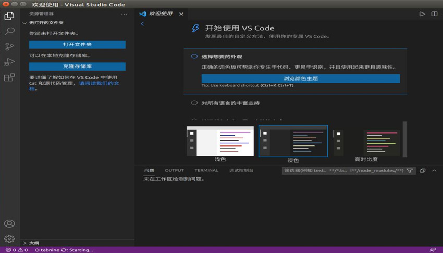Switch to the OUTPUT panel tab
The width and height of the screenshot is (443, 253).
(174, 170)
